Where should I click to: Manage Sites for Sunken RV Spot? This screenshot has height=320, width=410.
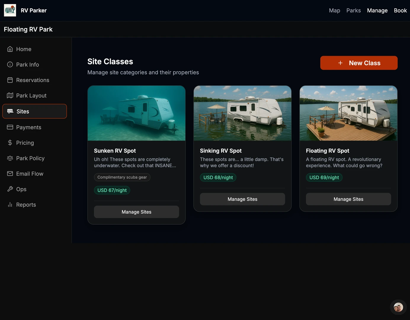point(136,212)
